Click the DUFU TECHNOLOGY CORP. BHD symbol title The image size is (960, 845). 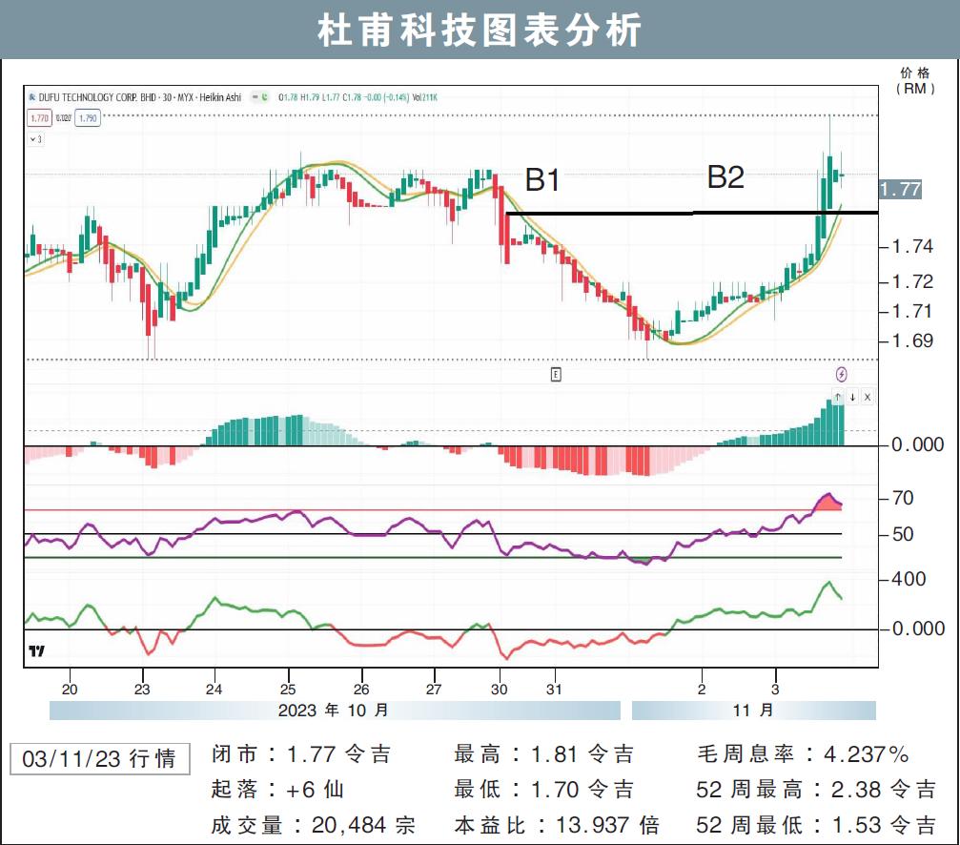pyautogui.click(x=97, y=97)
